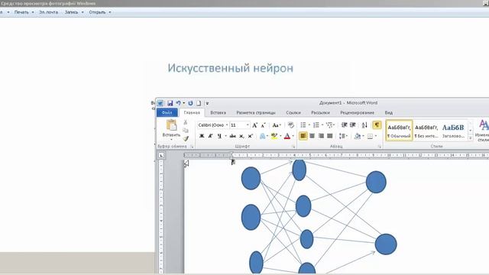This screenshot has width=489, height=275.
Task: Toggle Bold (Ж) formatting
Action: pos(202,136)
